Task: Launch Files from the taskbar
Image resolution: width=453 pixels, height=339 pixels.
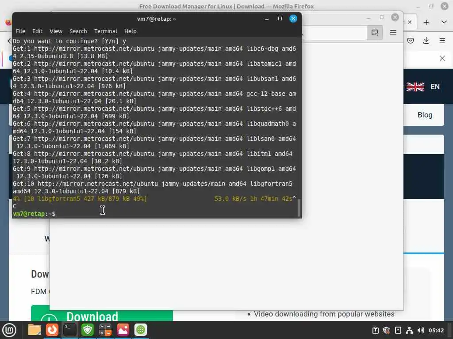Action: [34, 330]
